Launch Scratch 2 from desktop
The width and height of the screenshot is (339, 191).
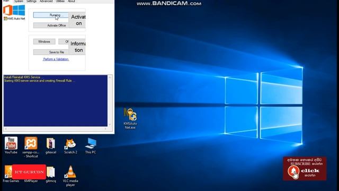tap(70, 146)
